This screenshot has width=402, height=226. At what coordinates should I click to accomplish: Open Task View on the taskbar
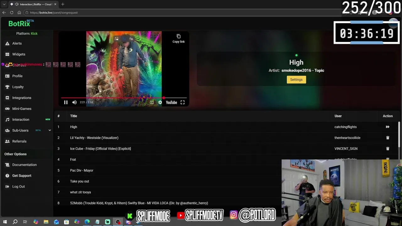point(25,222)
